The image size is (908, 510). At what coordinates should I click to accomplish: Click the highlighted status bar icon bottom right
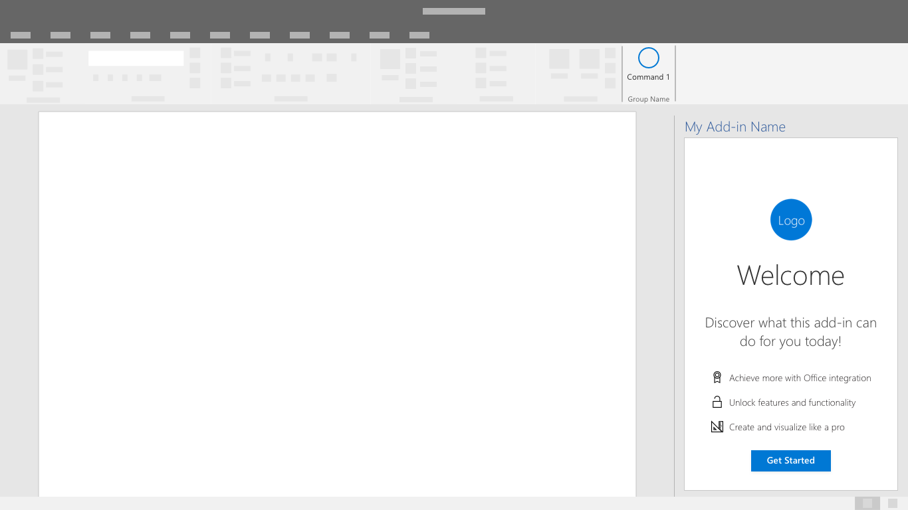click(867, 505)
